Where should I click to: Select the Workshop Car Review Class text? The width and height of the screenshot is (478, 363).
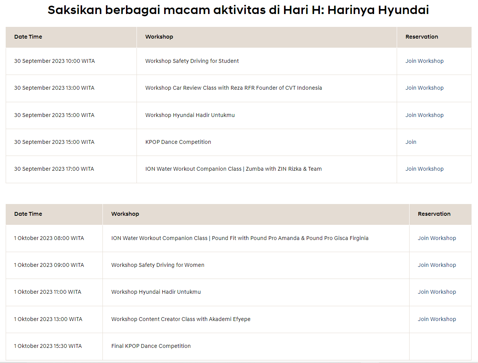tap(233, 88)
